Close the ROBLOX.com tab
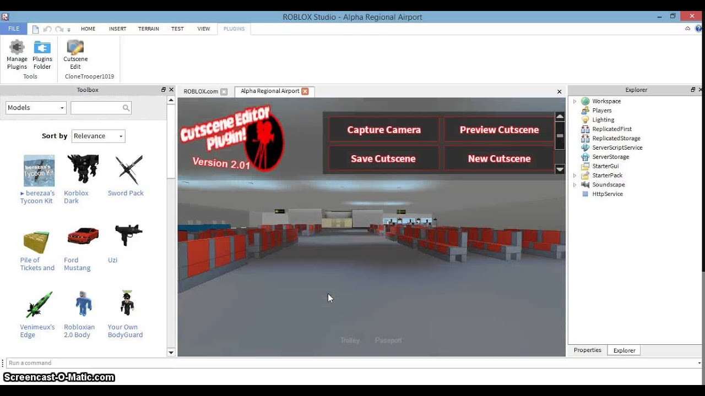705x396 pixels. 224,92
